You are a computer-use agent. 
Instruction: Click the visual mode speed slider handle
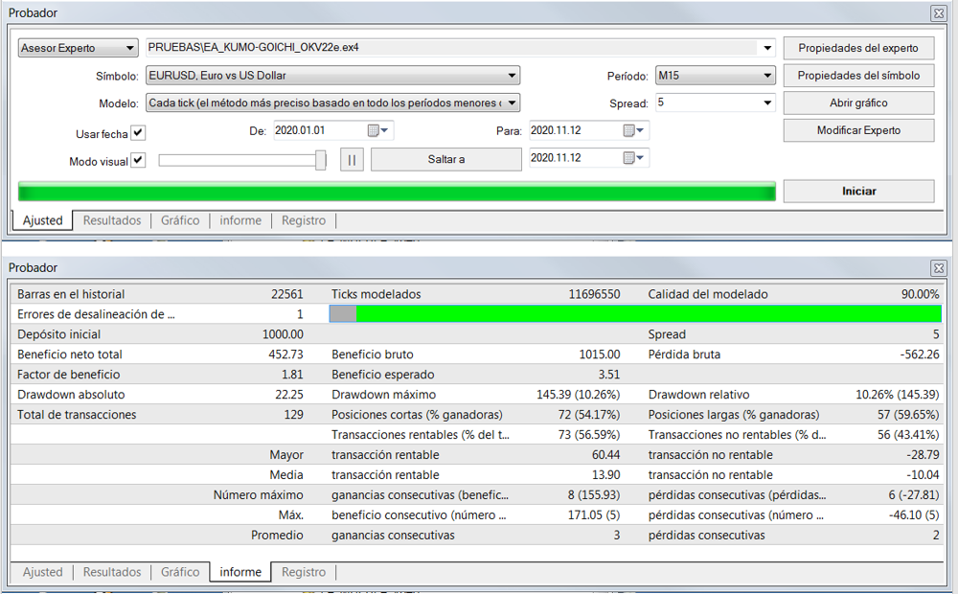coord(320,160)
